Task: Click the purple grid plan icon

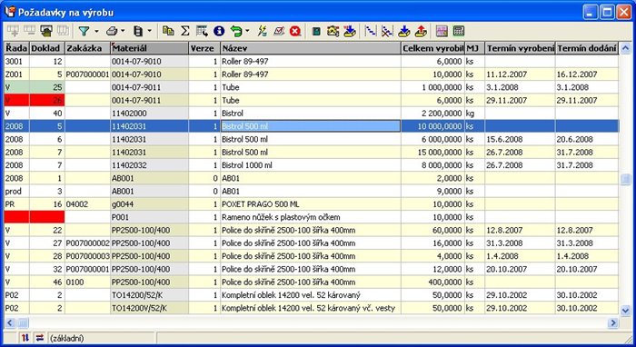Action: 442,31
